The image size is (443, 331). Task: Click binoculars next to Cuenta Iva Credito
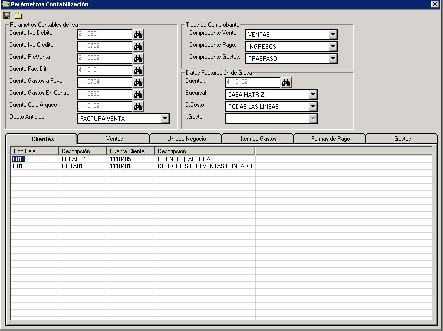click(138, 46)
